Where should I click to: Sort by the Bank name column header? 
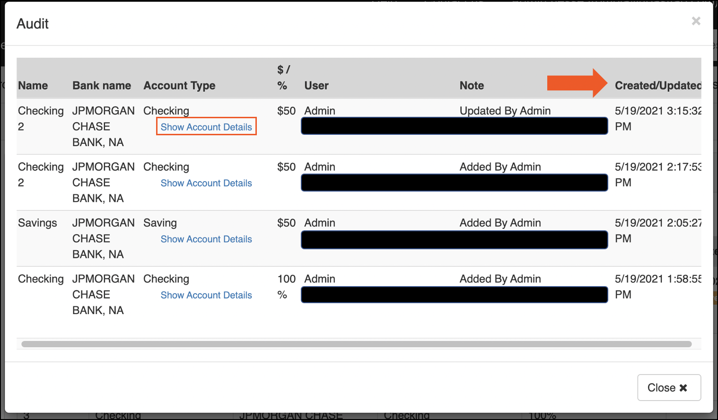click(101, 86)
